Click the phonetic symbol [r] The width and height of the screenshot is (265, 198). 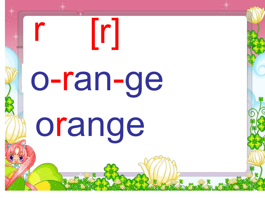point(105,34)
